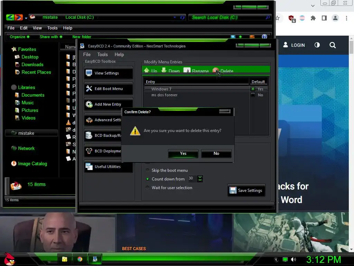Click the Save Settings button in EasyBCD
Image resolution: width=354 pixels, height=266 pixels.
246,190
